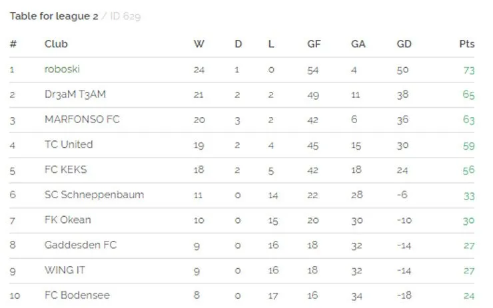
Task: Click the GF column header
Action: point(314,44)
